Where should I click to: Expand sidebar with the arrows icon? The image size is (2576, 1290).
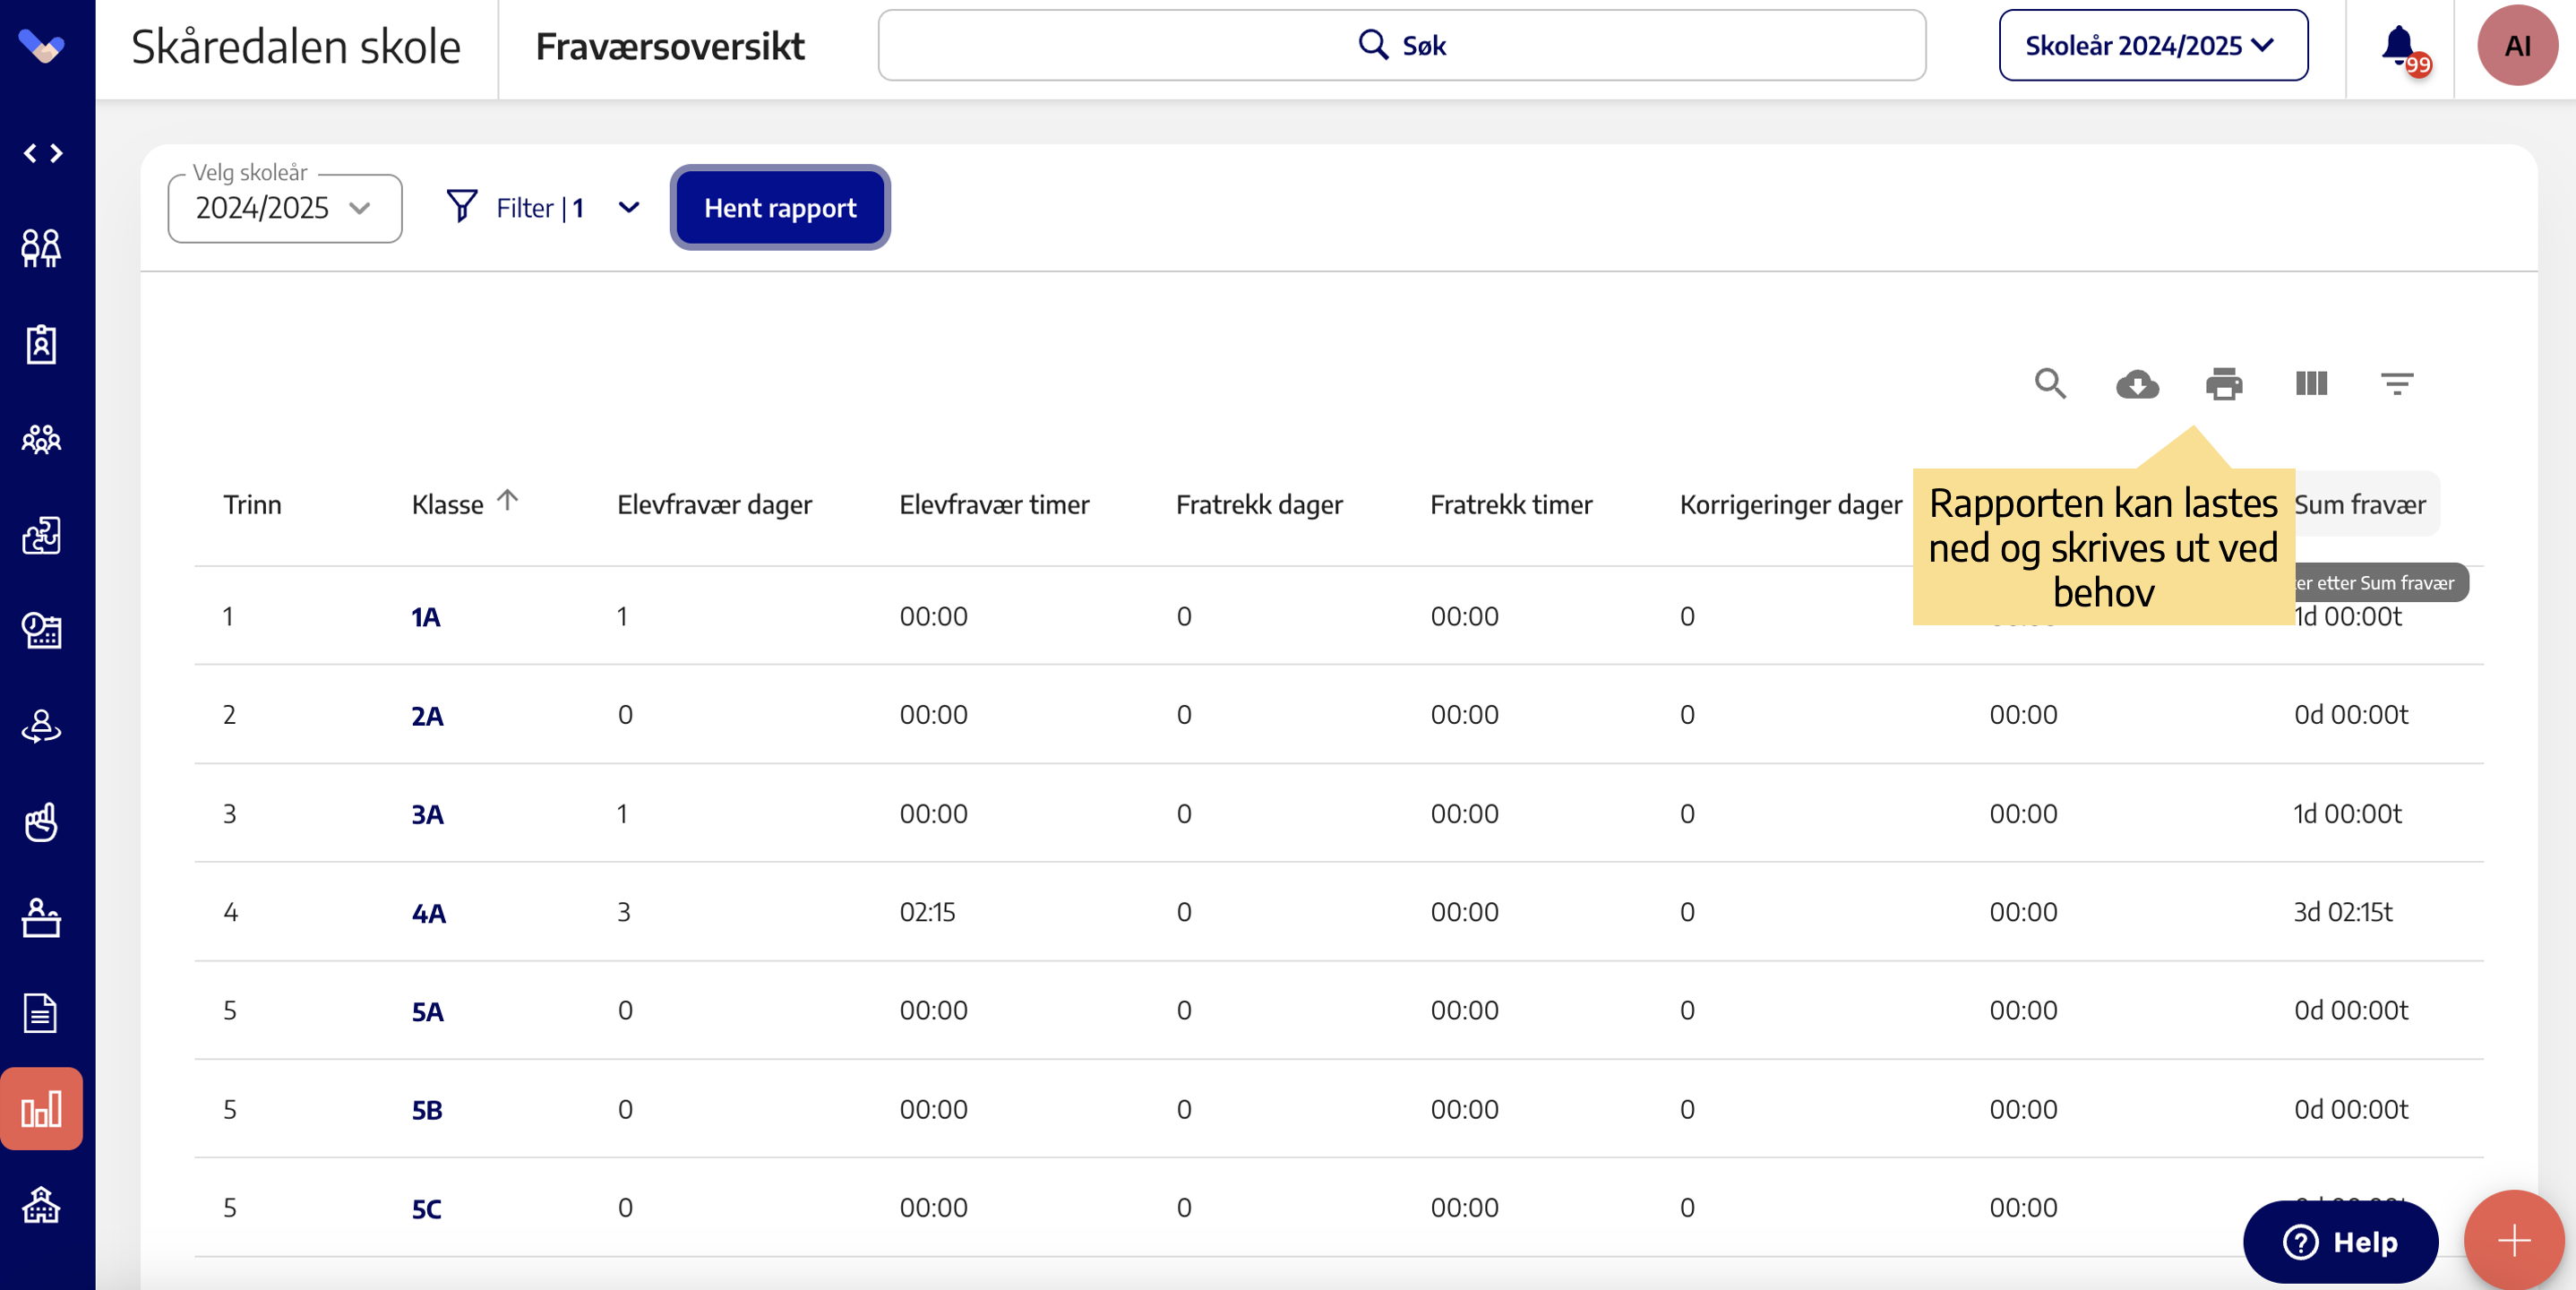coord(43,153)
